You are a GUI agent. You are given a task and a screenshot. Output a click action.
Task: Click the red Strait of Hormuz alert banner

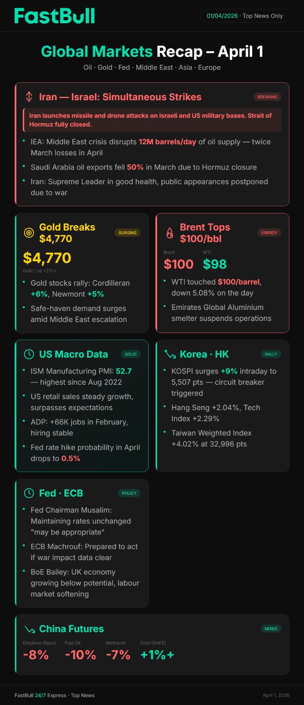(152, 120)
